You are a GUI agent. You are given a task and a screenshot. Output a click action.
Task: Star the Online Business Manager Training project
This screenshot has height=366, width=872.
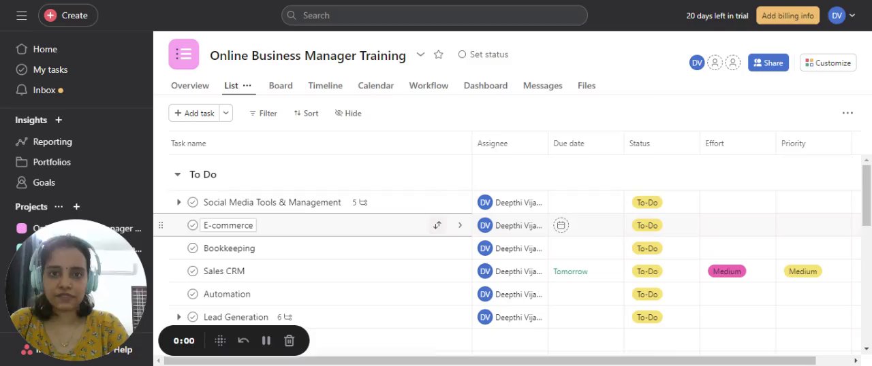pos(439,54)
